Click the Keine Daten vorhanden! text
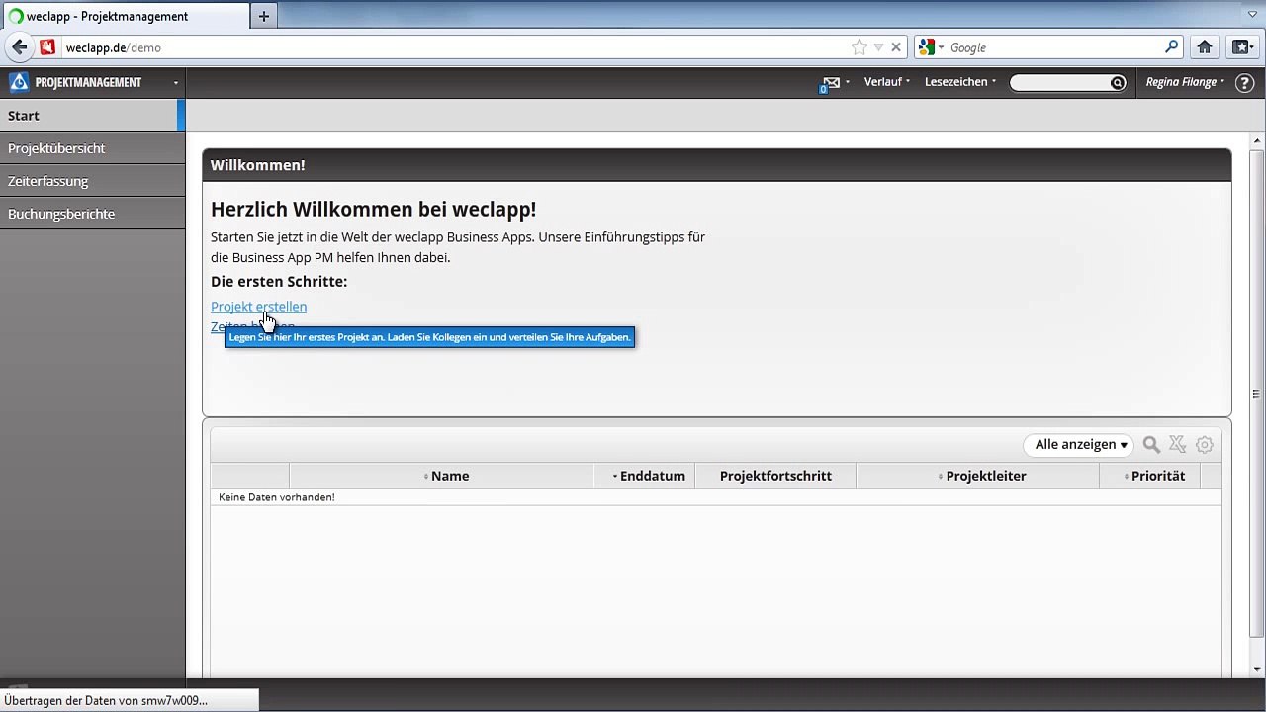The height and width of the screenshot is (712, 1266). point(276,497)
